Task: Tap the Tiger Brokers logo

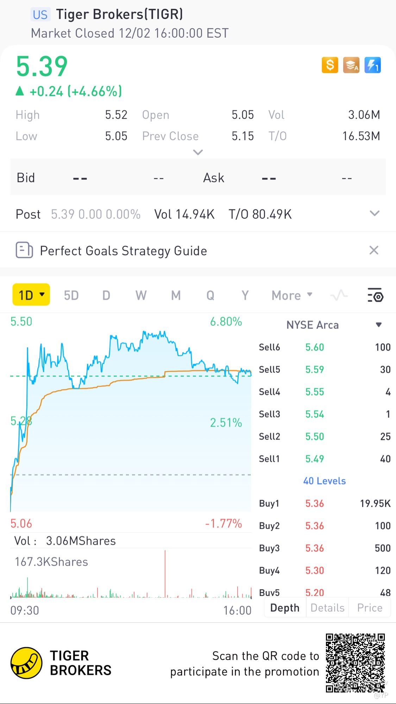Action: [26, 663]
